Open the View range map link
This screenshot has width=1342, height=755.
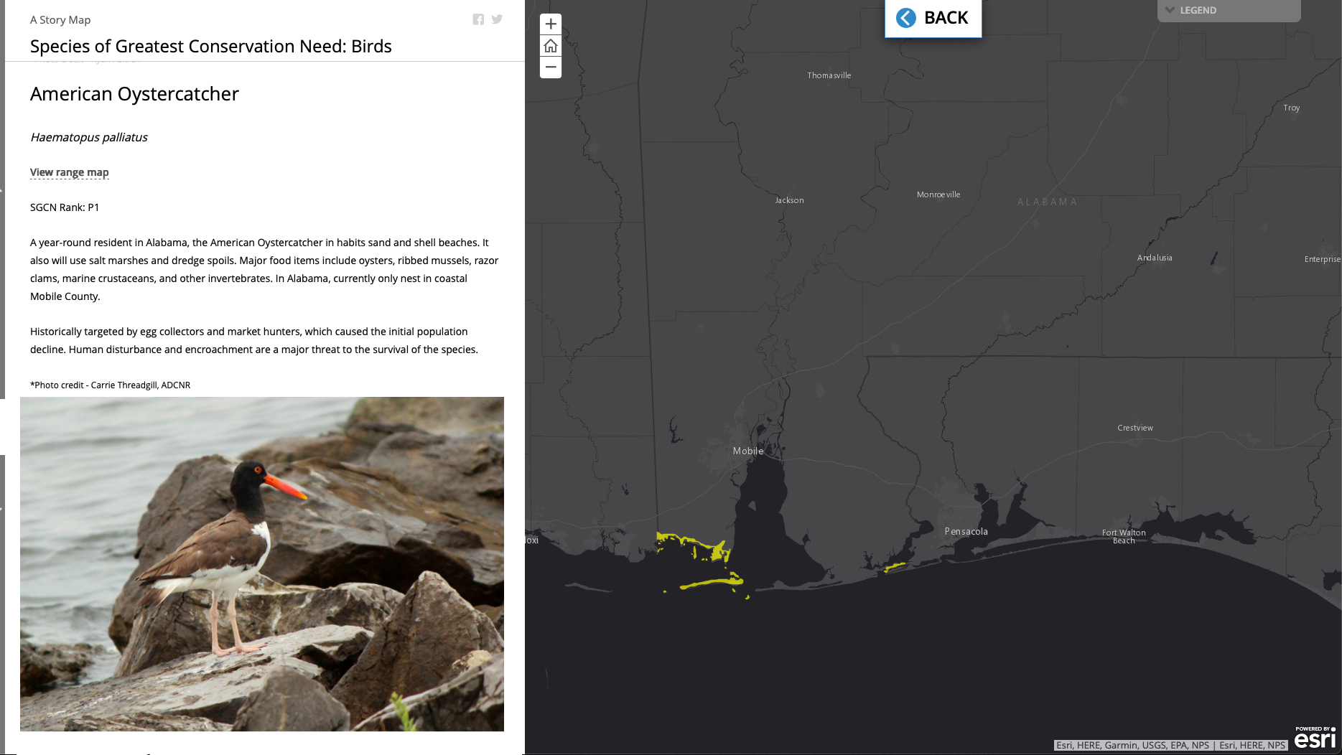pos(69,172)
